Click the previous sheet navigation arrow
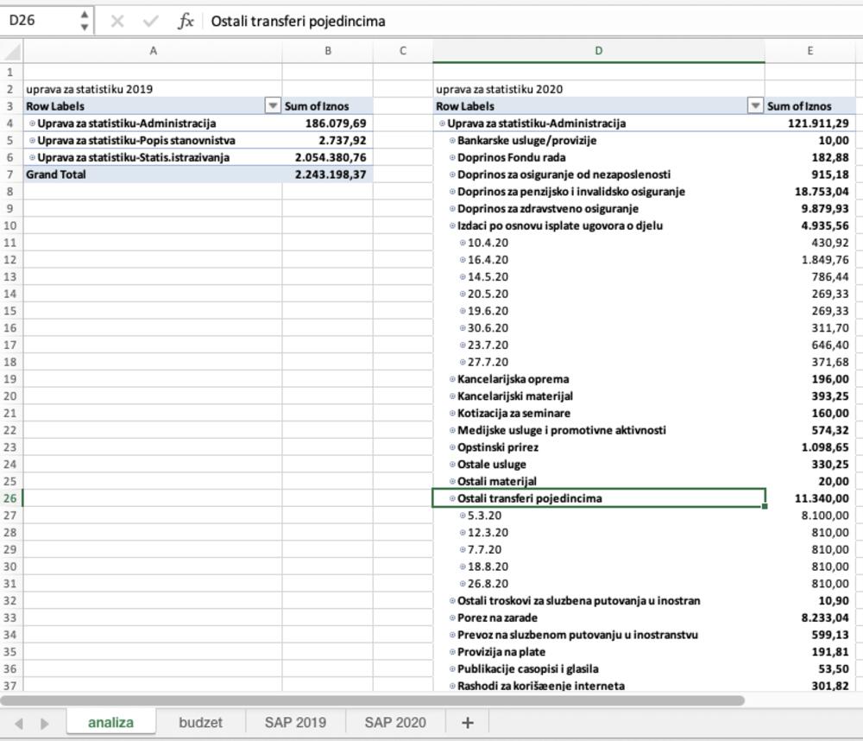 click(x=19, y=722)
